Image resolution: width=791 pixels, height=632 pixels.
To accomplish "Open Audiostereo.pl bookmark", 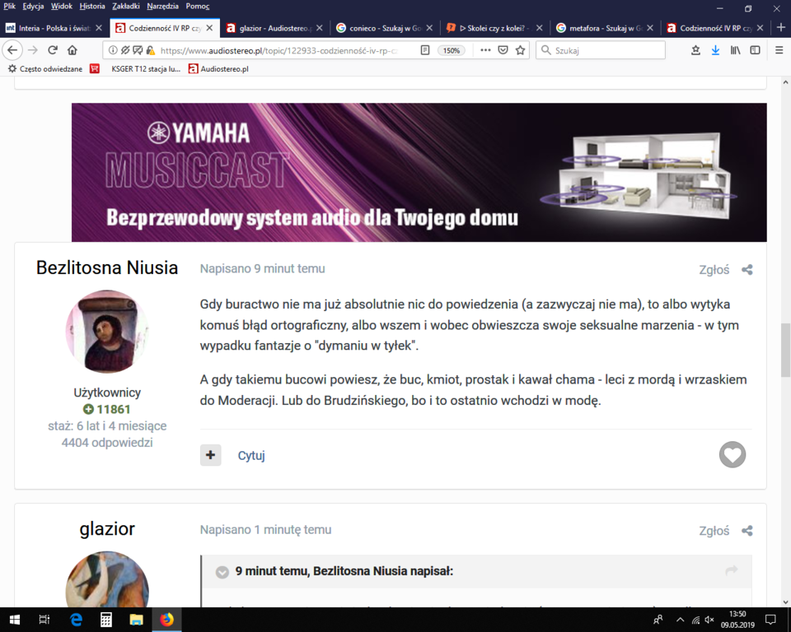I will pyautogui.click(x=218, y=69).
